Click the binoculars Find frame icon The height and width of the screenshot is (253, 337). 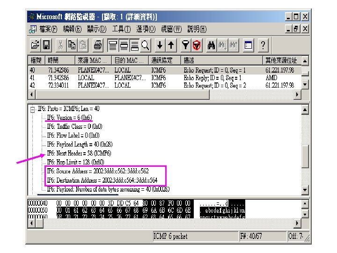pyautogui.click(x=212, y=45)
